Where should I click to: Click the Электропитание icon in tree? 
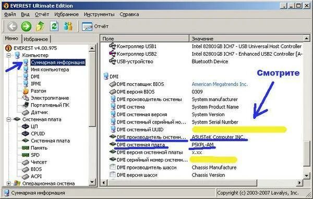[26, 98]
